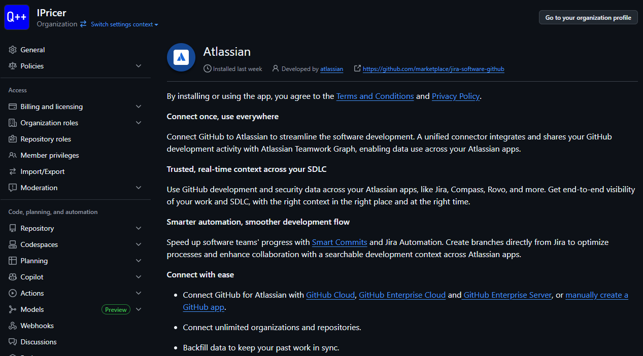Expand the Copilot chevron
The image size is (643, 356).
[x=139, y=277]
